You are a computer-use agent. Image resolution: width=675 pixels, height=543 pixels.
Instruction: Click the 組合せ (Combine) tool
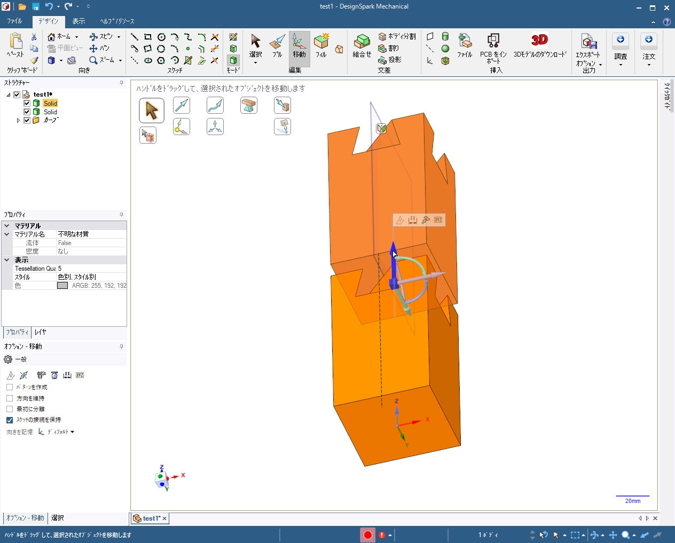click(362, 45)
